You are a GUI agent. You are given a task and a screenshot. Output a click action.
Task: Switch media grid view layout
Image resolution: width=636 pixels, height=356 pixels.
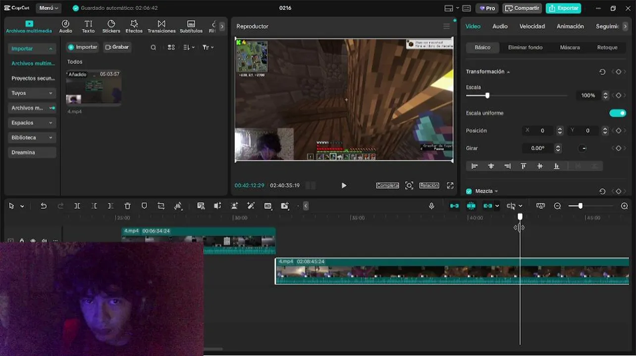click(171, 47)
